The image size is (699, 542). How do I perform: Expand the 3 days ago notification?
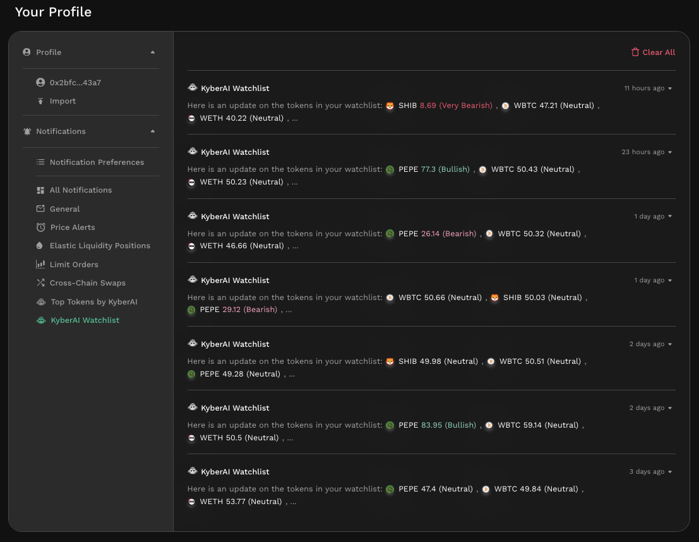point(670,472)
